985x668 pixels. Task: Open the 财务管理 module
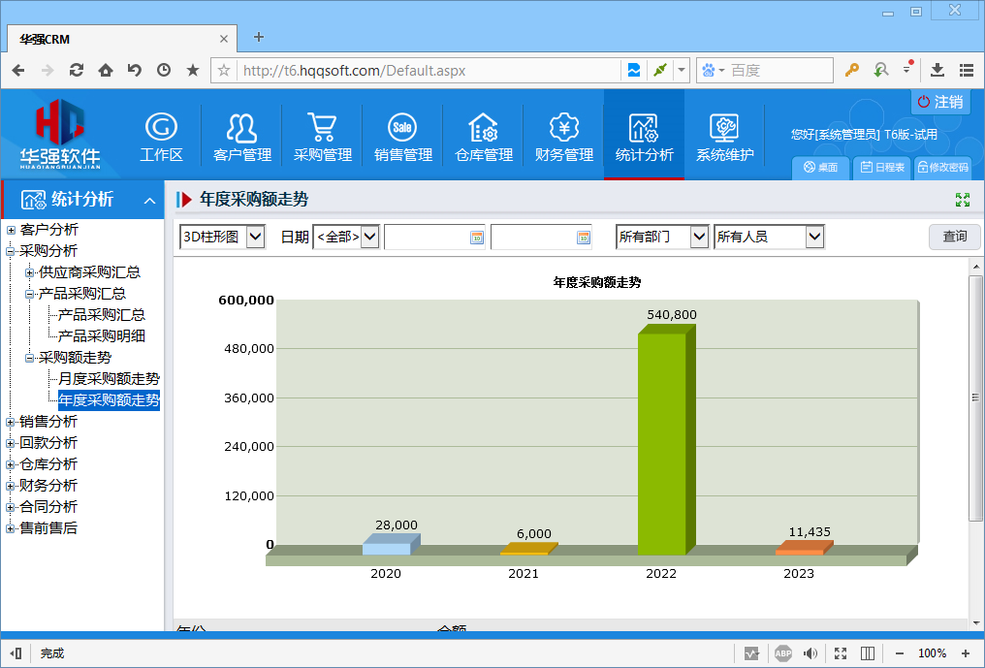(563, 138)
